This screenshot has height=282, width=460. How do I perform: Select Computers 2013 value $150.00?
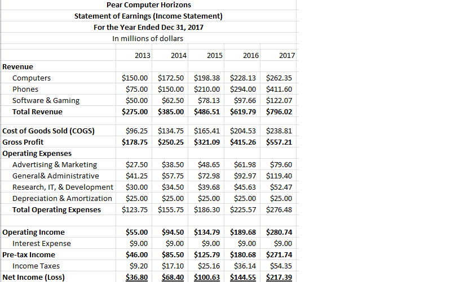point(135,78)
